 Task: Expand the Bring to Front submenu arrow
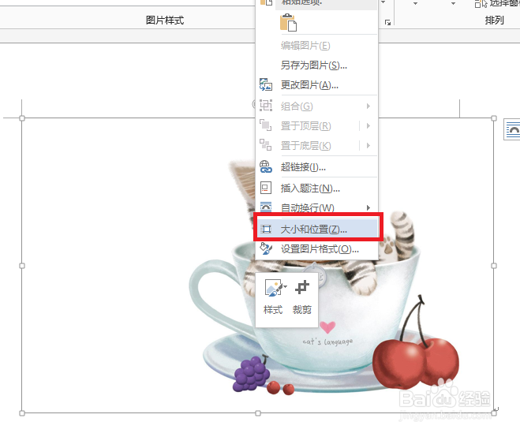pyautogui.click(x=368, y=126)
